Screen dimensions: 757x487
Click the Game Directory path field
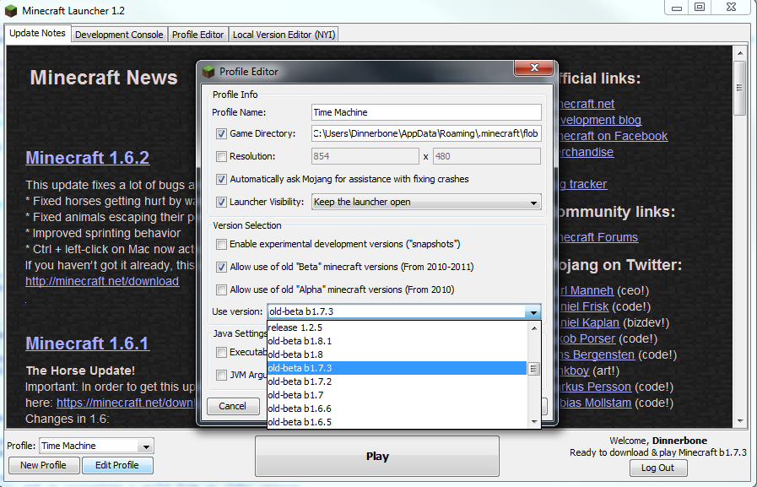coord(426,133)
